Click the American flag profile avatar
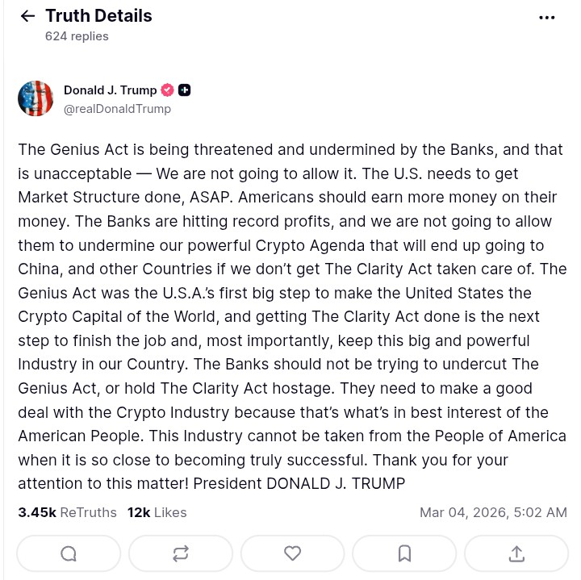The width and height of the screenshot is (581, 580). point(36,98)
